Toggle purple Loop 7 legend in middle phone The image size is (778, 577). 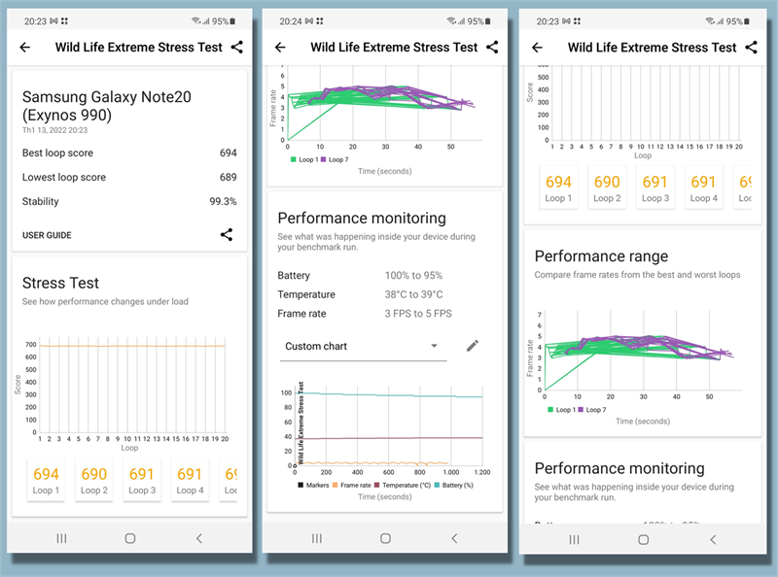coord(335,159)
